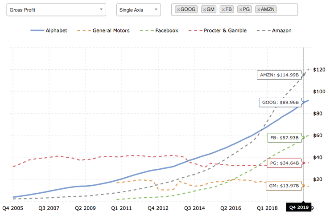Viewport: 330px width, 215px height.
Task: Click the Q4 2019 highlighted axis label
Action: [x=299, y=207]
